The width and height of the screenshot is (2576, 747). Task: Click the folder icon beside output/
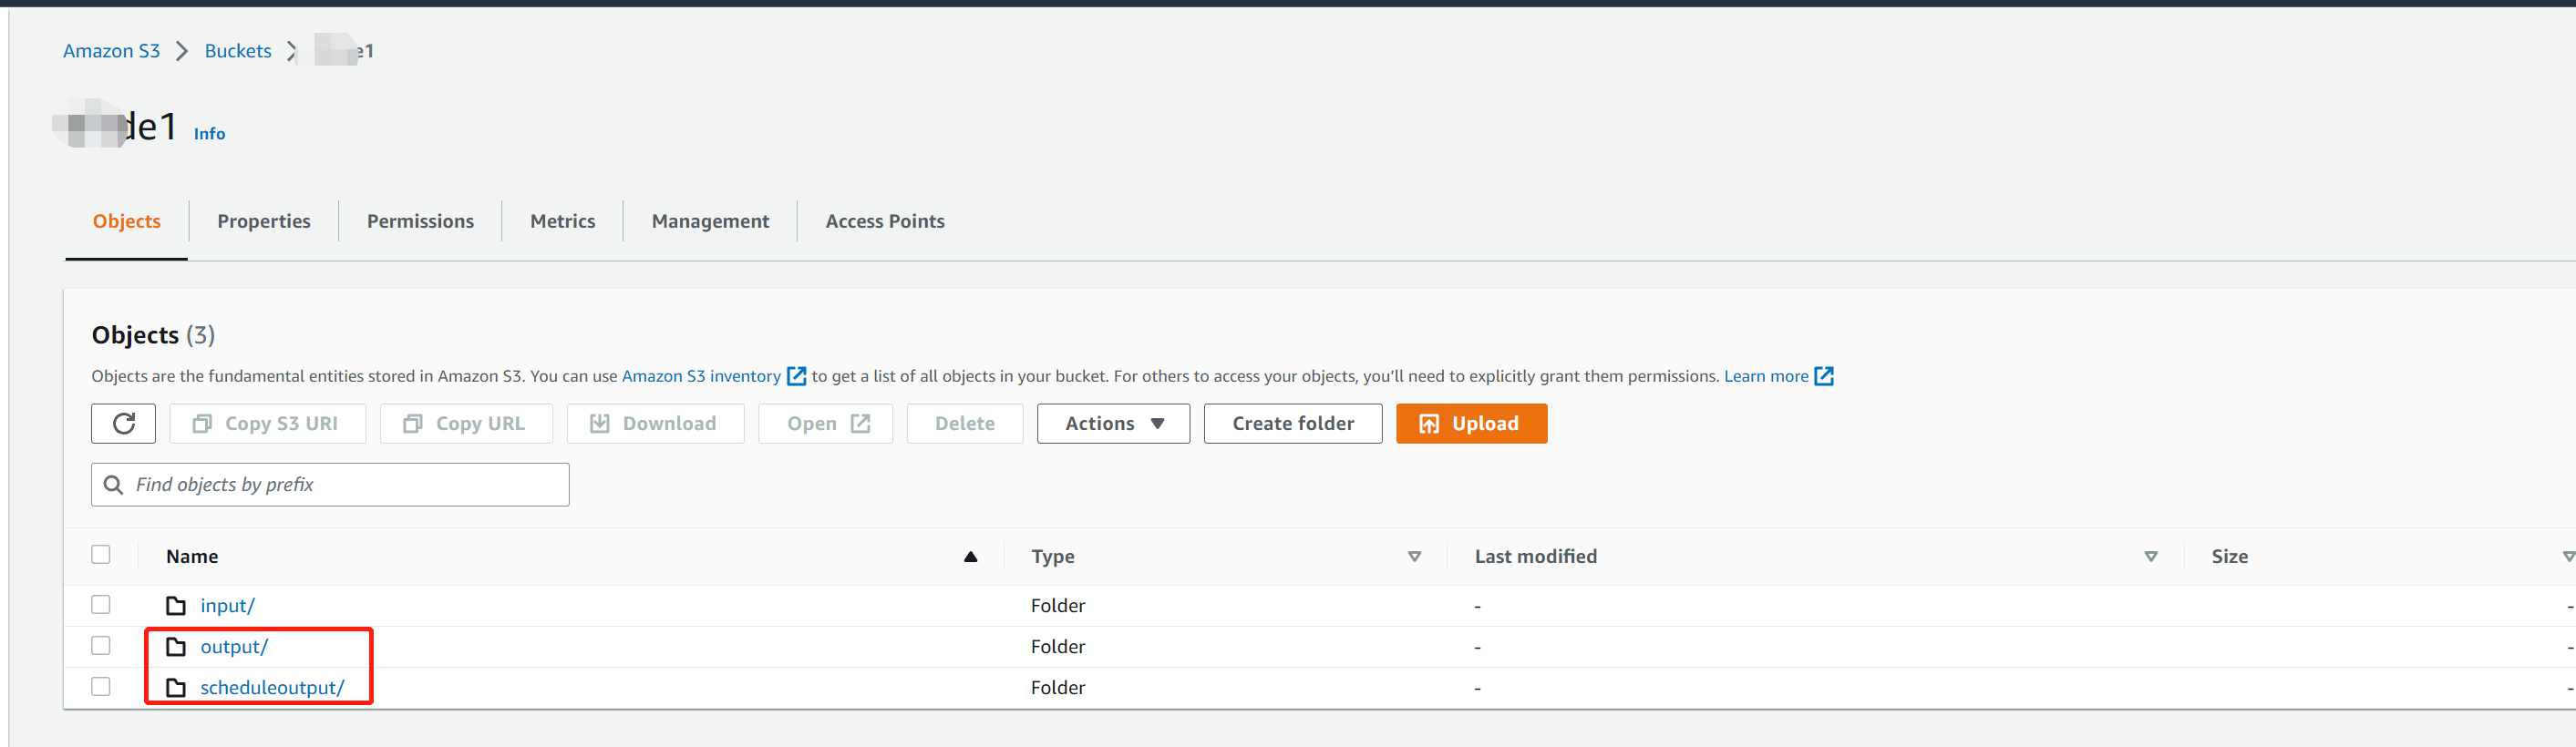click(176, 646)
